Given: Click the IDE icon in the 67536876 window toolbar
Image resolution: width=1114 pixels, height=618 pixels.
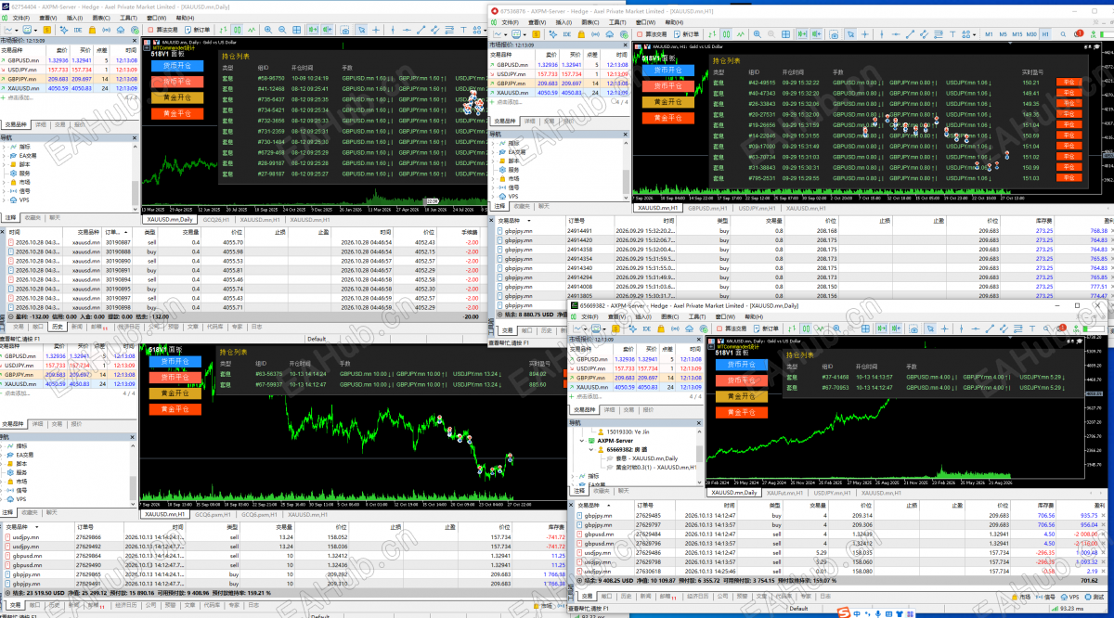Looking at the screenshot, I should 566,33.
